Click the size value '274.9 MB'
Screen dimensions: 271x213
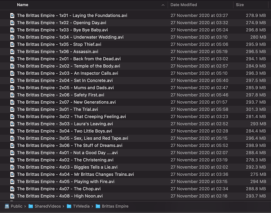click(x=256, y=23)
